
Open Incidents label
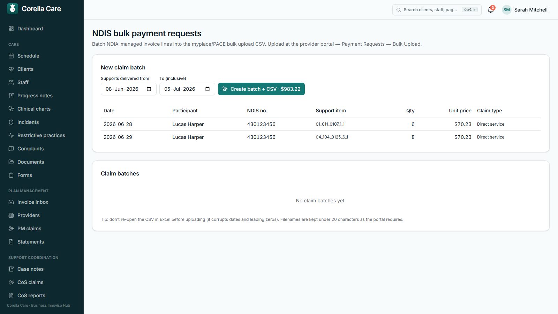28,122
